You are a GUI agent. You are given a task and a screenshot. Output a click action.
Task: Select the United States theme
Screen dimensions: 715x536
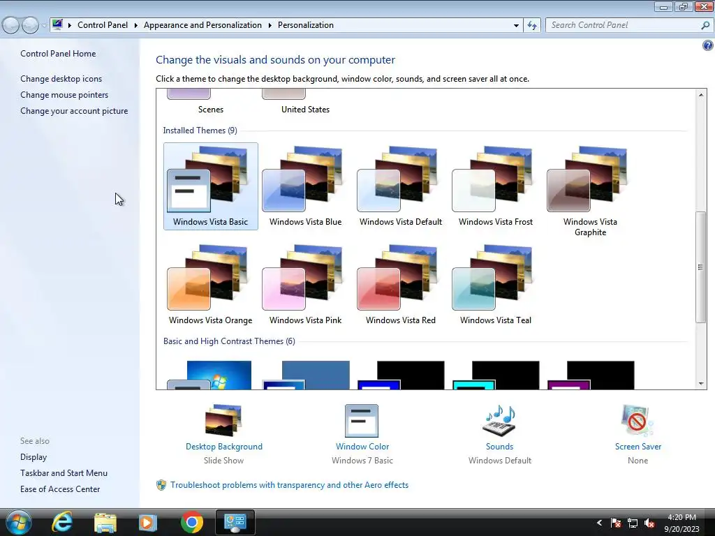(305, 102)
